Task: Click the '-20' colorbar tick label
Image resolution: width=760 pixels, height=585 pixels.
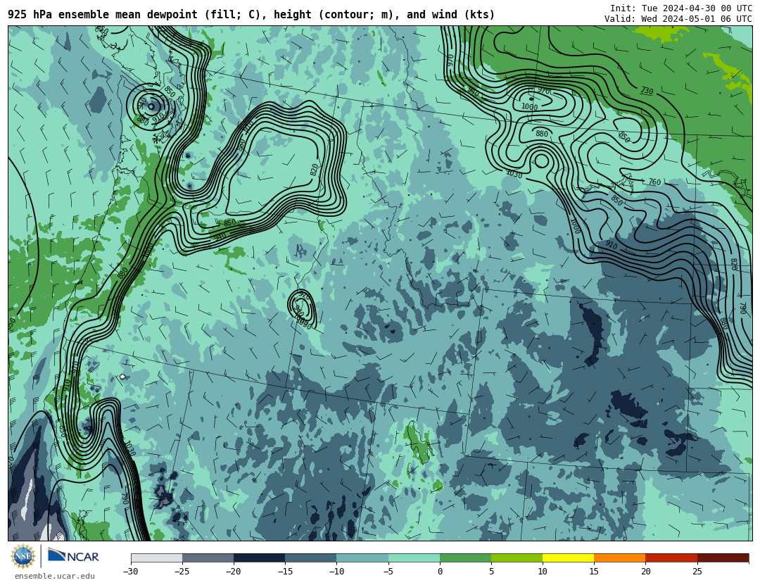Action: 233,572
